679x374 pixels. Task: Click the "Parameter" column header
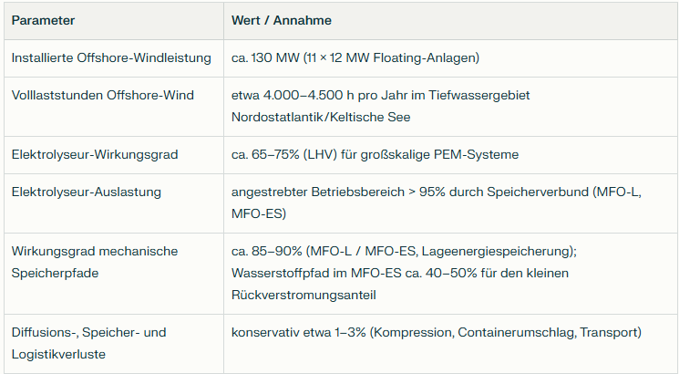44,20
